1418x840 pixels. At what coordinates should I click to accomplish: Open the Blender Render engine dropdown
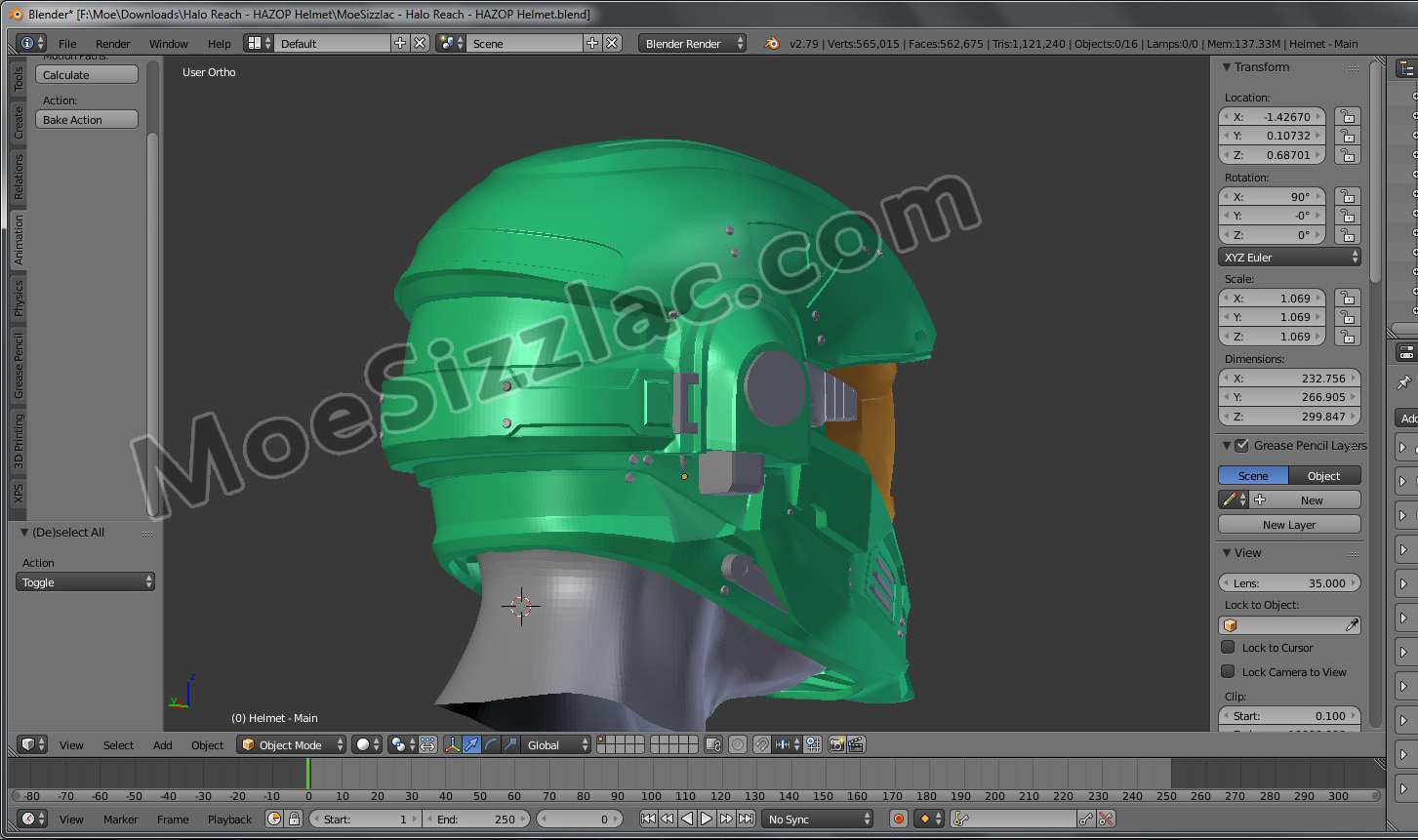(692, 43)
